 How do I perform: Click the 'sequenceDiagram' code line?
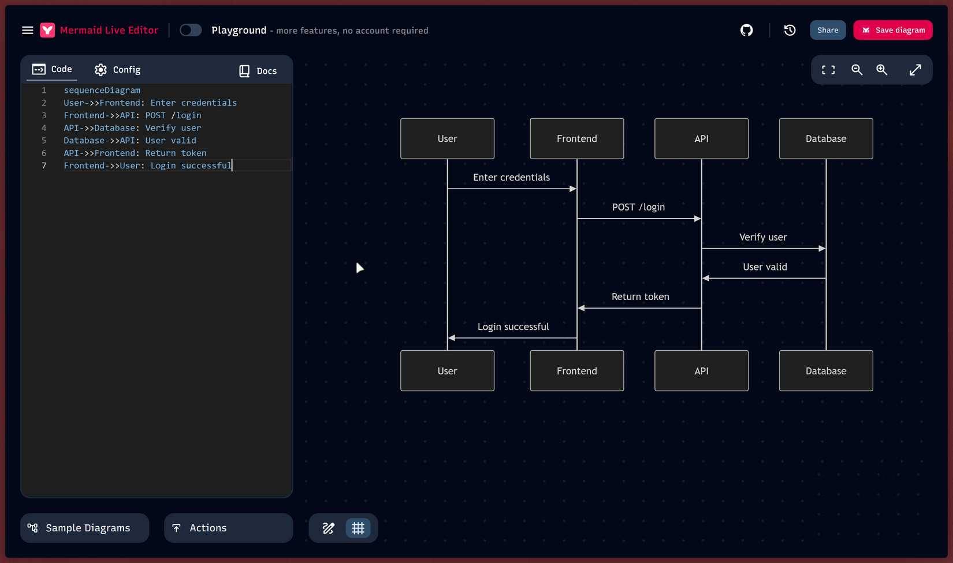tap(102, 90)
